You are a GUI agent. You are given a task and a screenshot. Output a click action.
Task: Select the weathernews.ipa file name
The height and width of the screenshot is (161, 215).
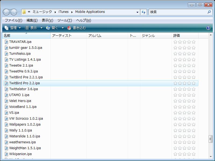23,142
